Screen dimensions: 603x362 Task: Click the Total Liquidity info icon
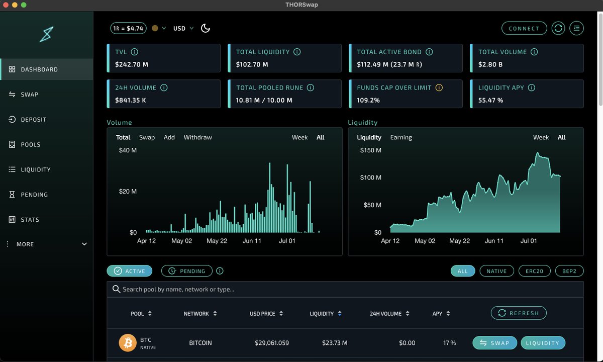tap(297, 52)
